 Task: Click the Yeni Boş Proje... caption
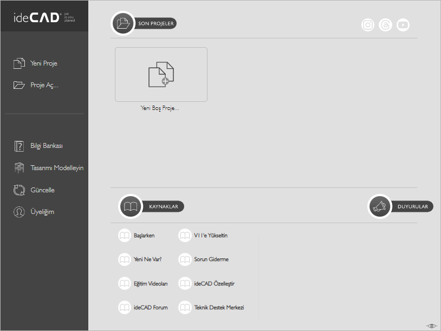coord(160,108)
